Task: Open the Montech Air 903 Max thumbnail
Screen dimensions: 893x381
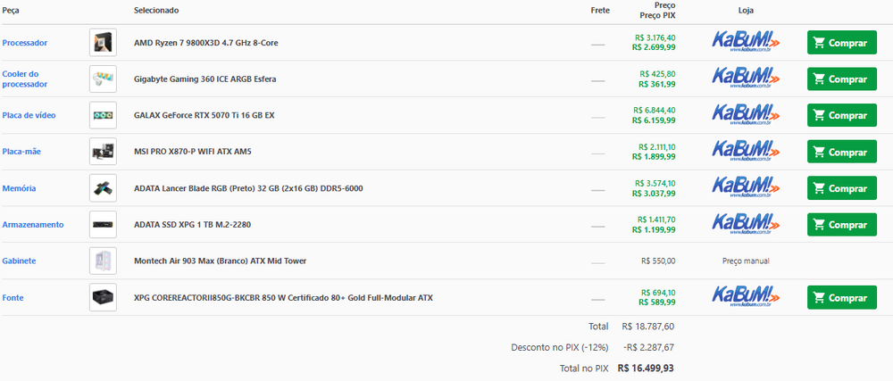Action: [x=103, y=261]
